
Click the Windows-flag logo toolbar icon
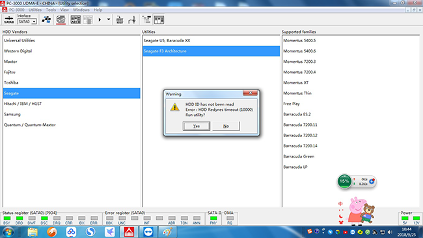46,19
